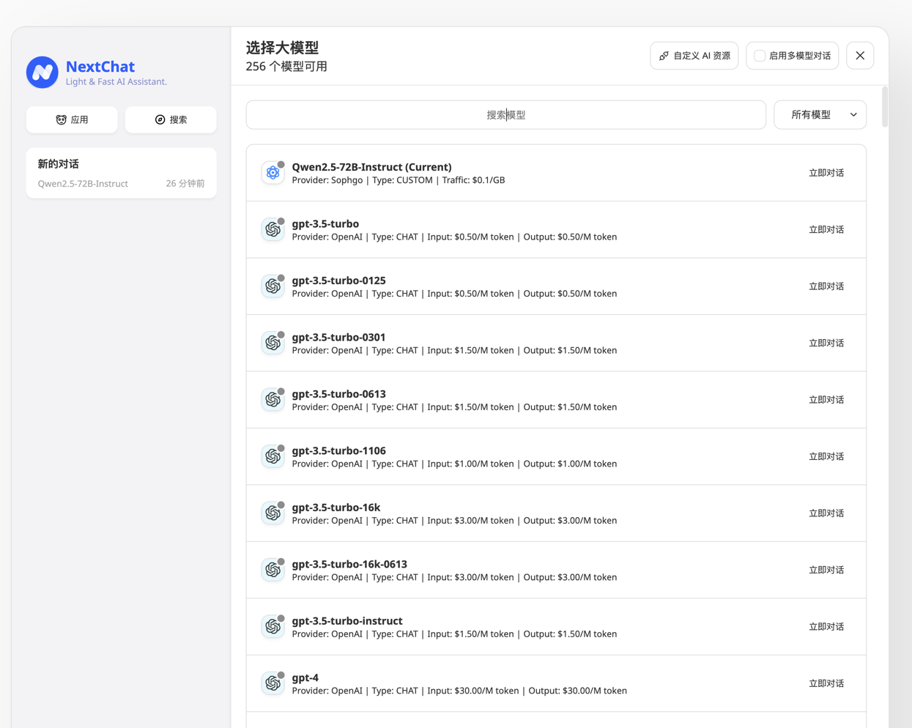Click the OpenAI icon beside gpt-3.5-turbo-0301

(273, 343)
